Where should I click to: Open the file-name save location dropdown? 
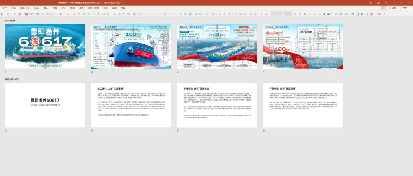(121, 3)
